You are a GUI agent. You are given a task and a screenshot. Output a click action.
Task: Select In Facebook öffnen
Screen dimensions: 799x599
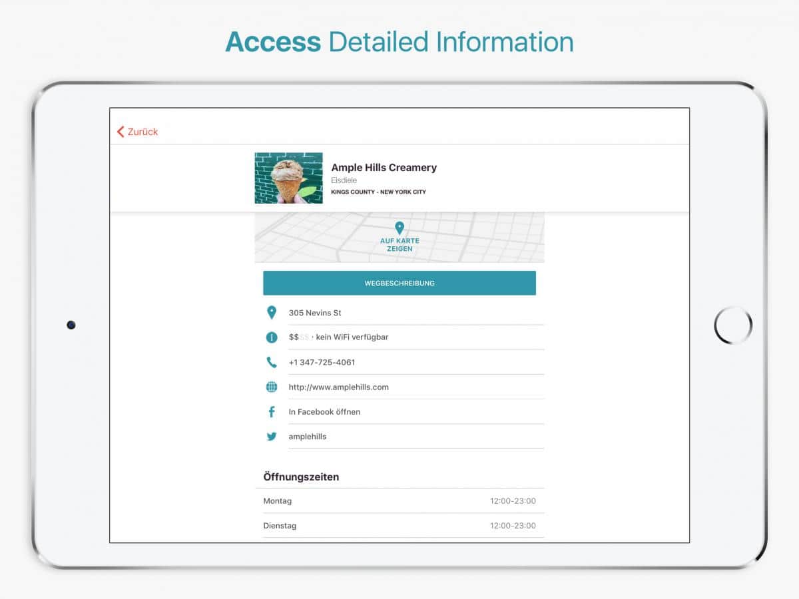click(x=324, y=412)
